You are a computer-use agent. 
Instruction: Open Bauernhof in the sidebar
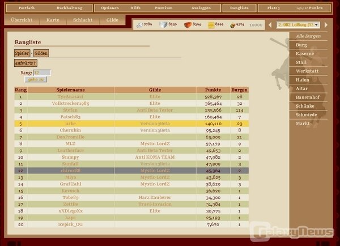tap(308, 97)
